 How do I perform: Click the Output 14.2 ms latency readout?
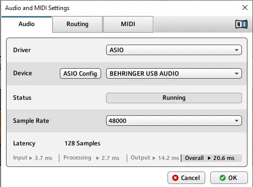pyautogui.click(x=154, y=158)
